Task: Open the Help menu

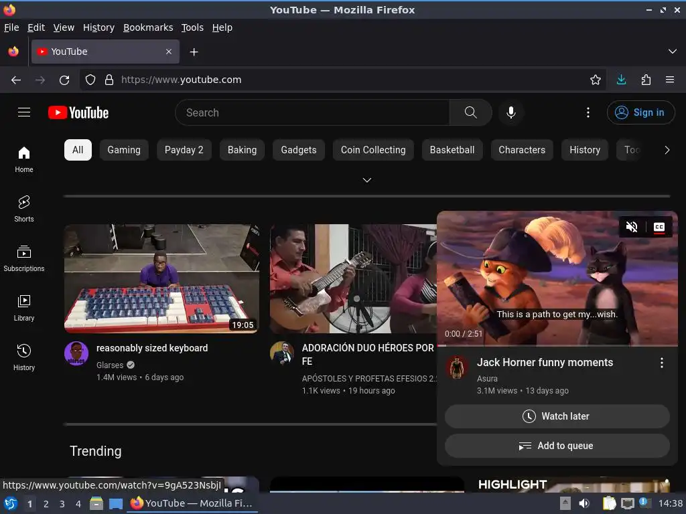Action: pos(222,27)
